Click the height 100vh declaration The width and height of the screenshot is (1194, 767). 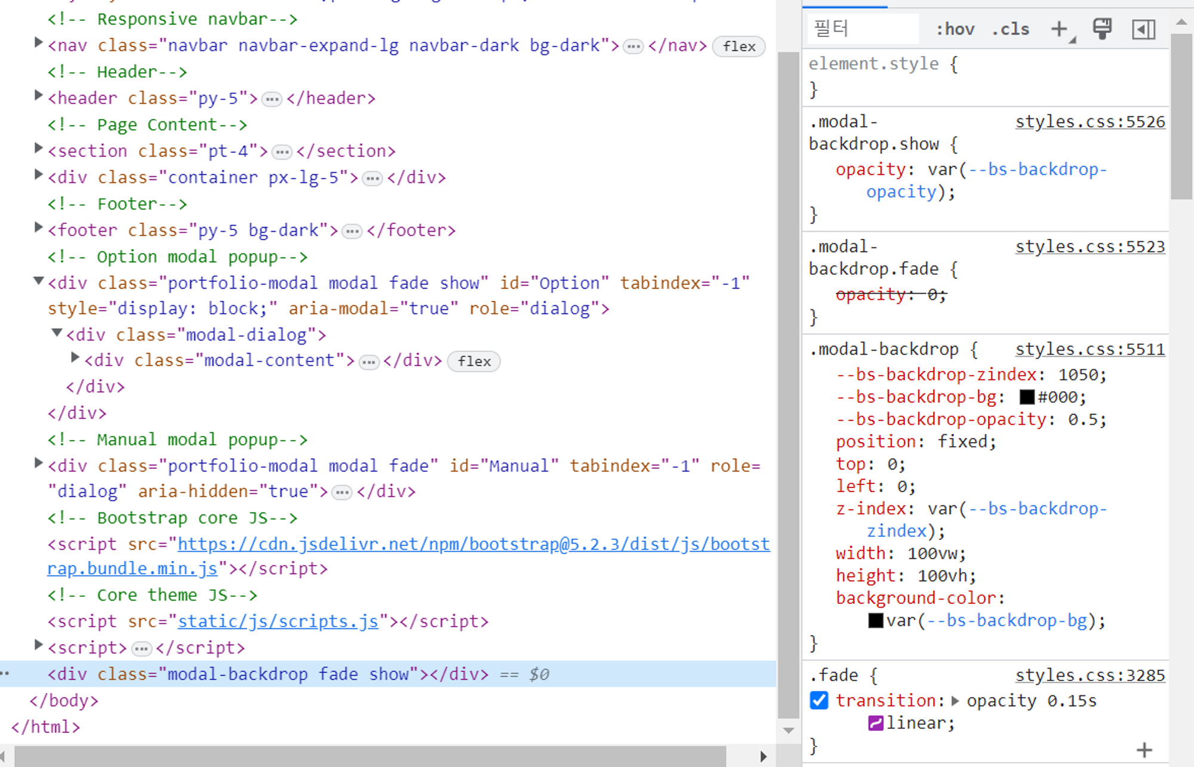point(906,576)
